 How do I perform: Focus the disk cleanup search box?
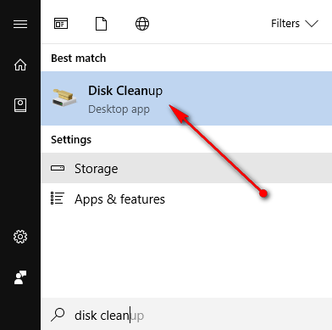(x=186, y=315)
